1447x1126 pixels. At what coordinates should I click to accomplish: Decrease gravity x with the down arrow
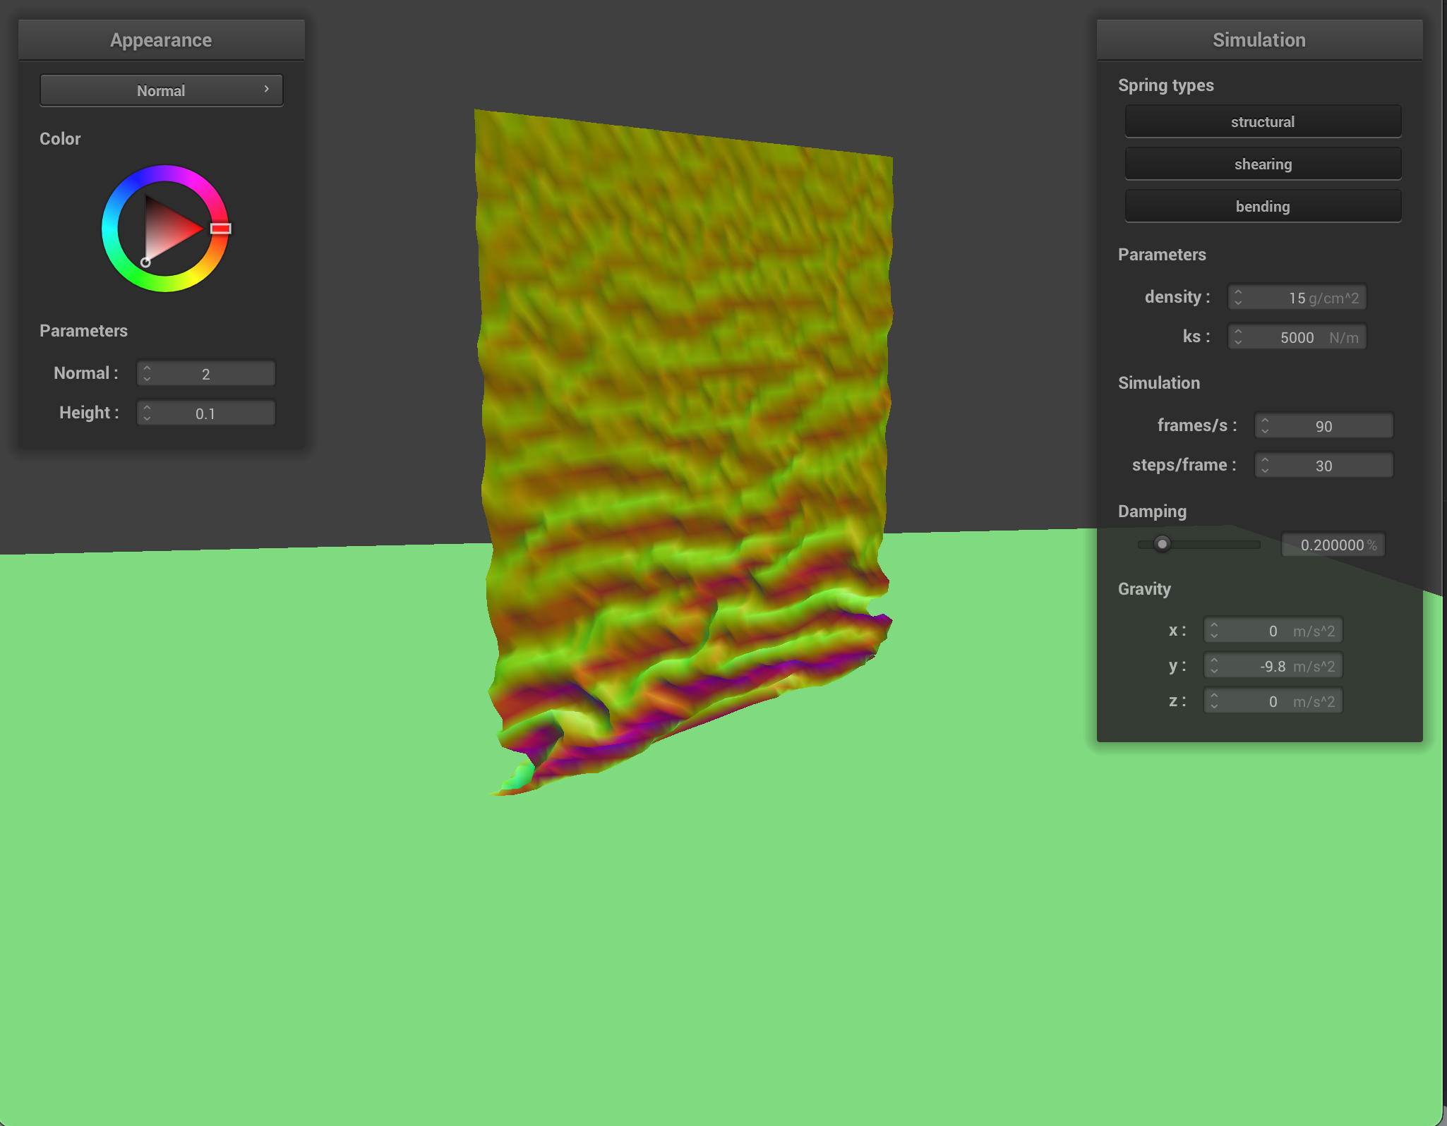1214,636
